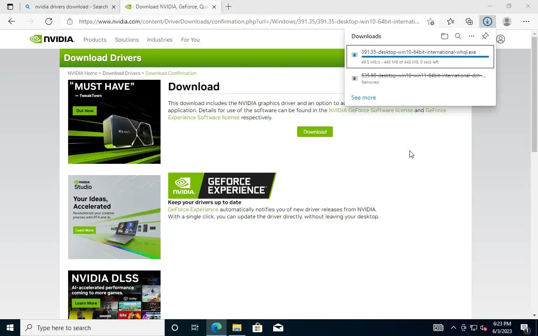This screenshot has height=336, width=538.
Task: Click the muted volume tray icon
Action: (x=484, y=328)
